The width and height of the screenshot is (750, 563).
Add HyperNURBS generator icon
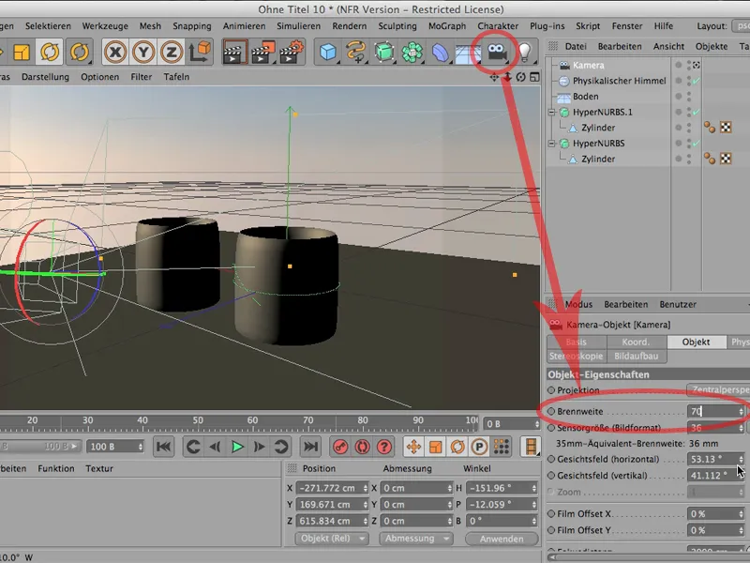point(384,52)
